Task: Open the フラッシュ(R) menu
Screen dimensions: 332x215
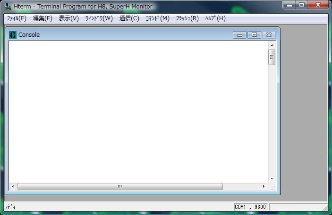Action: click(x=187, y=18)
